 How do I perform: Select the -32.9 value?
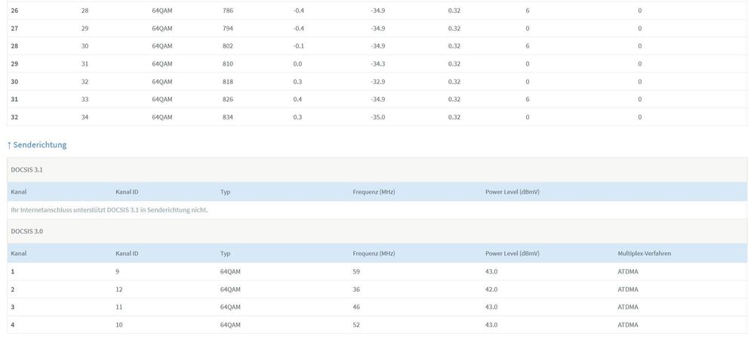pos(378,82)
